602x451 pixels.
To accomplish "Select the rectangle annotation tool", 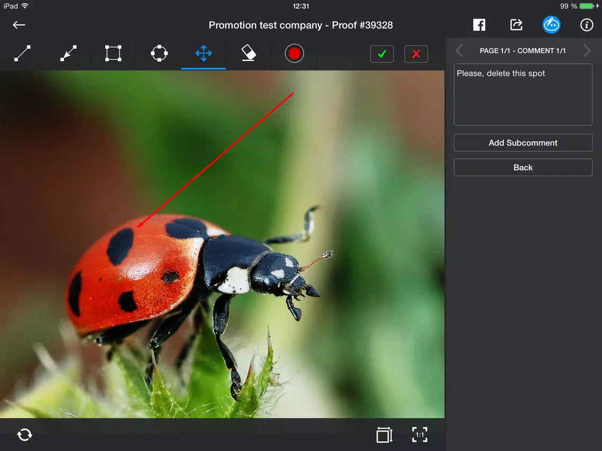I will tap(113, 53).
